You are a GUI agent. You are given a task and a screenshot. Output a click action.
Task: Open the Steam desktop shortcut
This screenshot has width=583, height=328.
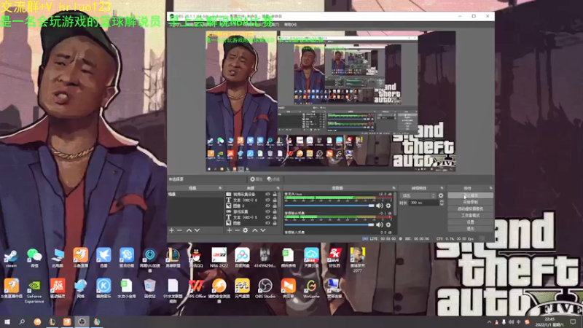(11, 257)
